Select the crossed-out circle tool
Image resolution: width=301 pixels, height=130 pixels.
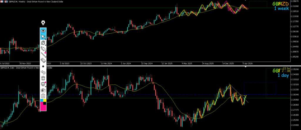(x=43, y=43)
